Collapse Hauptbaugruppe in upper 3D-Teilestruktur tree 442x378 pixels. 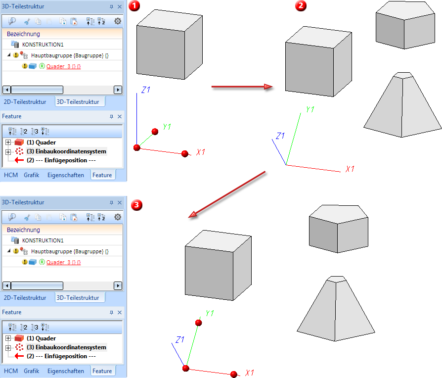[9, 55]
